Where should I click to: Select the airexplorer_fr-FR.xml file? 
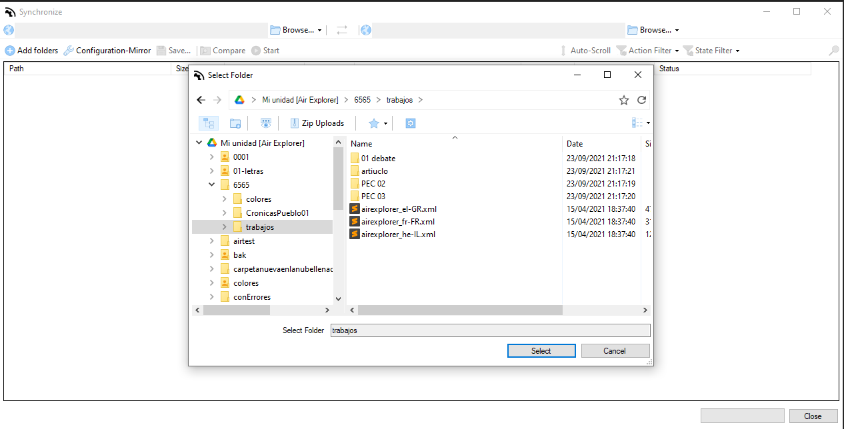coord(398,221)
